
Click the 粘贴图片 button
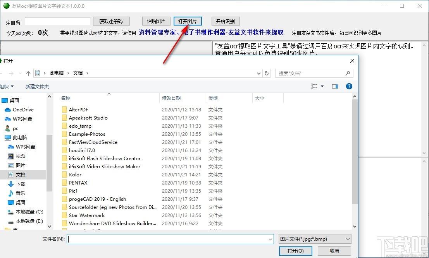[156, 21]
